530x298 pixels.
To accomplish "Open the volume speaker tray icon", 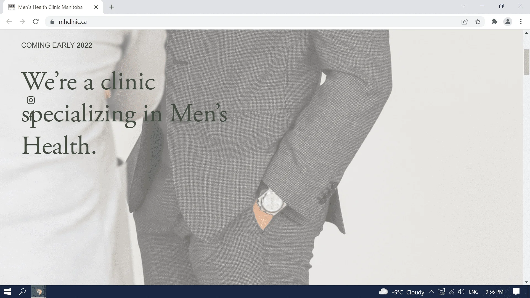I will pyautogui.click(x=461, y=292).
